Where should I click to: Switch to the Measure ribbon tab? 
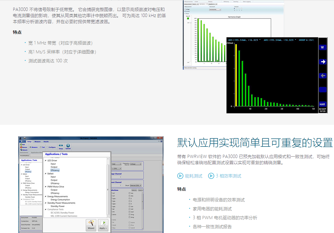37,141
